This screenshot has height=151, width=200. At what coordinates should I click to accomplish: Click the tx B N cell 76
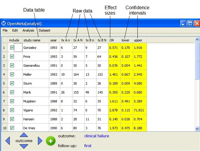point(103,128)
